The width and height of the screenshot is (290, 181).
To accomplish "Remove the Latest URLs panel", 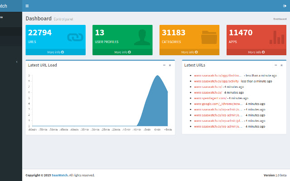I will (x=281, y=65).
